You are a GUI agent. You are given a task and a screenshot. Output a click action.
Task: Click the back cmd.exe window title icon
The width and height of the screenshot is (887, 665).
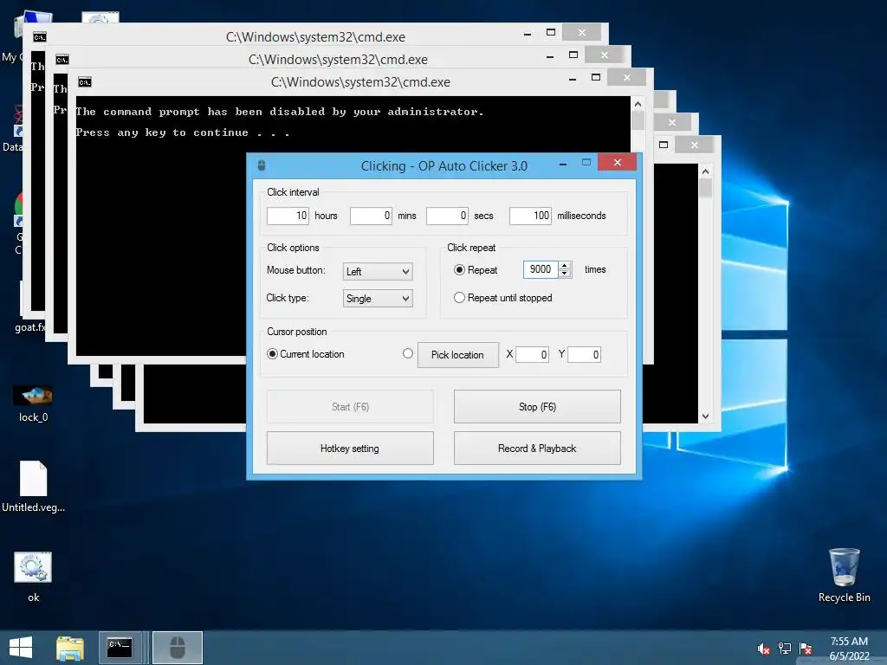tap(40, 36)
